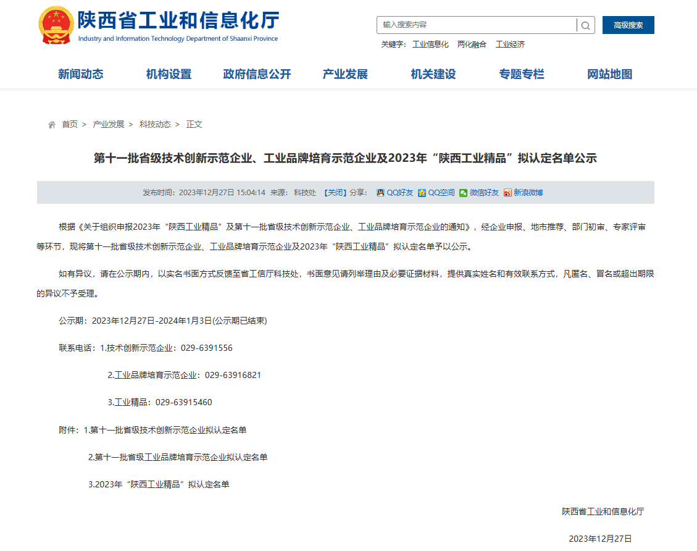The width and height of the screenshot is (697, 551).
Task: Click the 微信好友 WeChat icon
Action: coord(463,193)
